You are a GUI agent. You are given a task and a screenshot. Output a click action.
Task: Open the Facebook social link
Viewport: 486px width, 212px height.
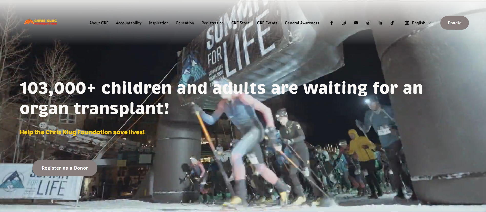[332, 23]
